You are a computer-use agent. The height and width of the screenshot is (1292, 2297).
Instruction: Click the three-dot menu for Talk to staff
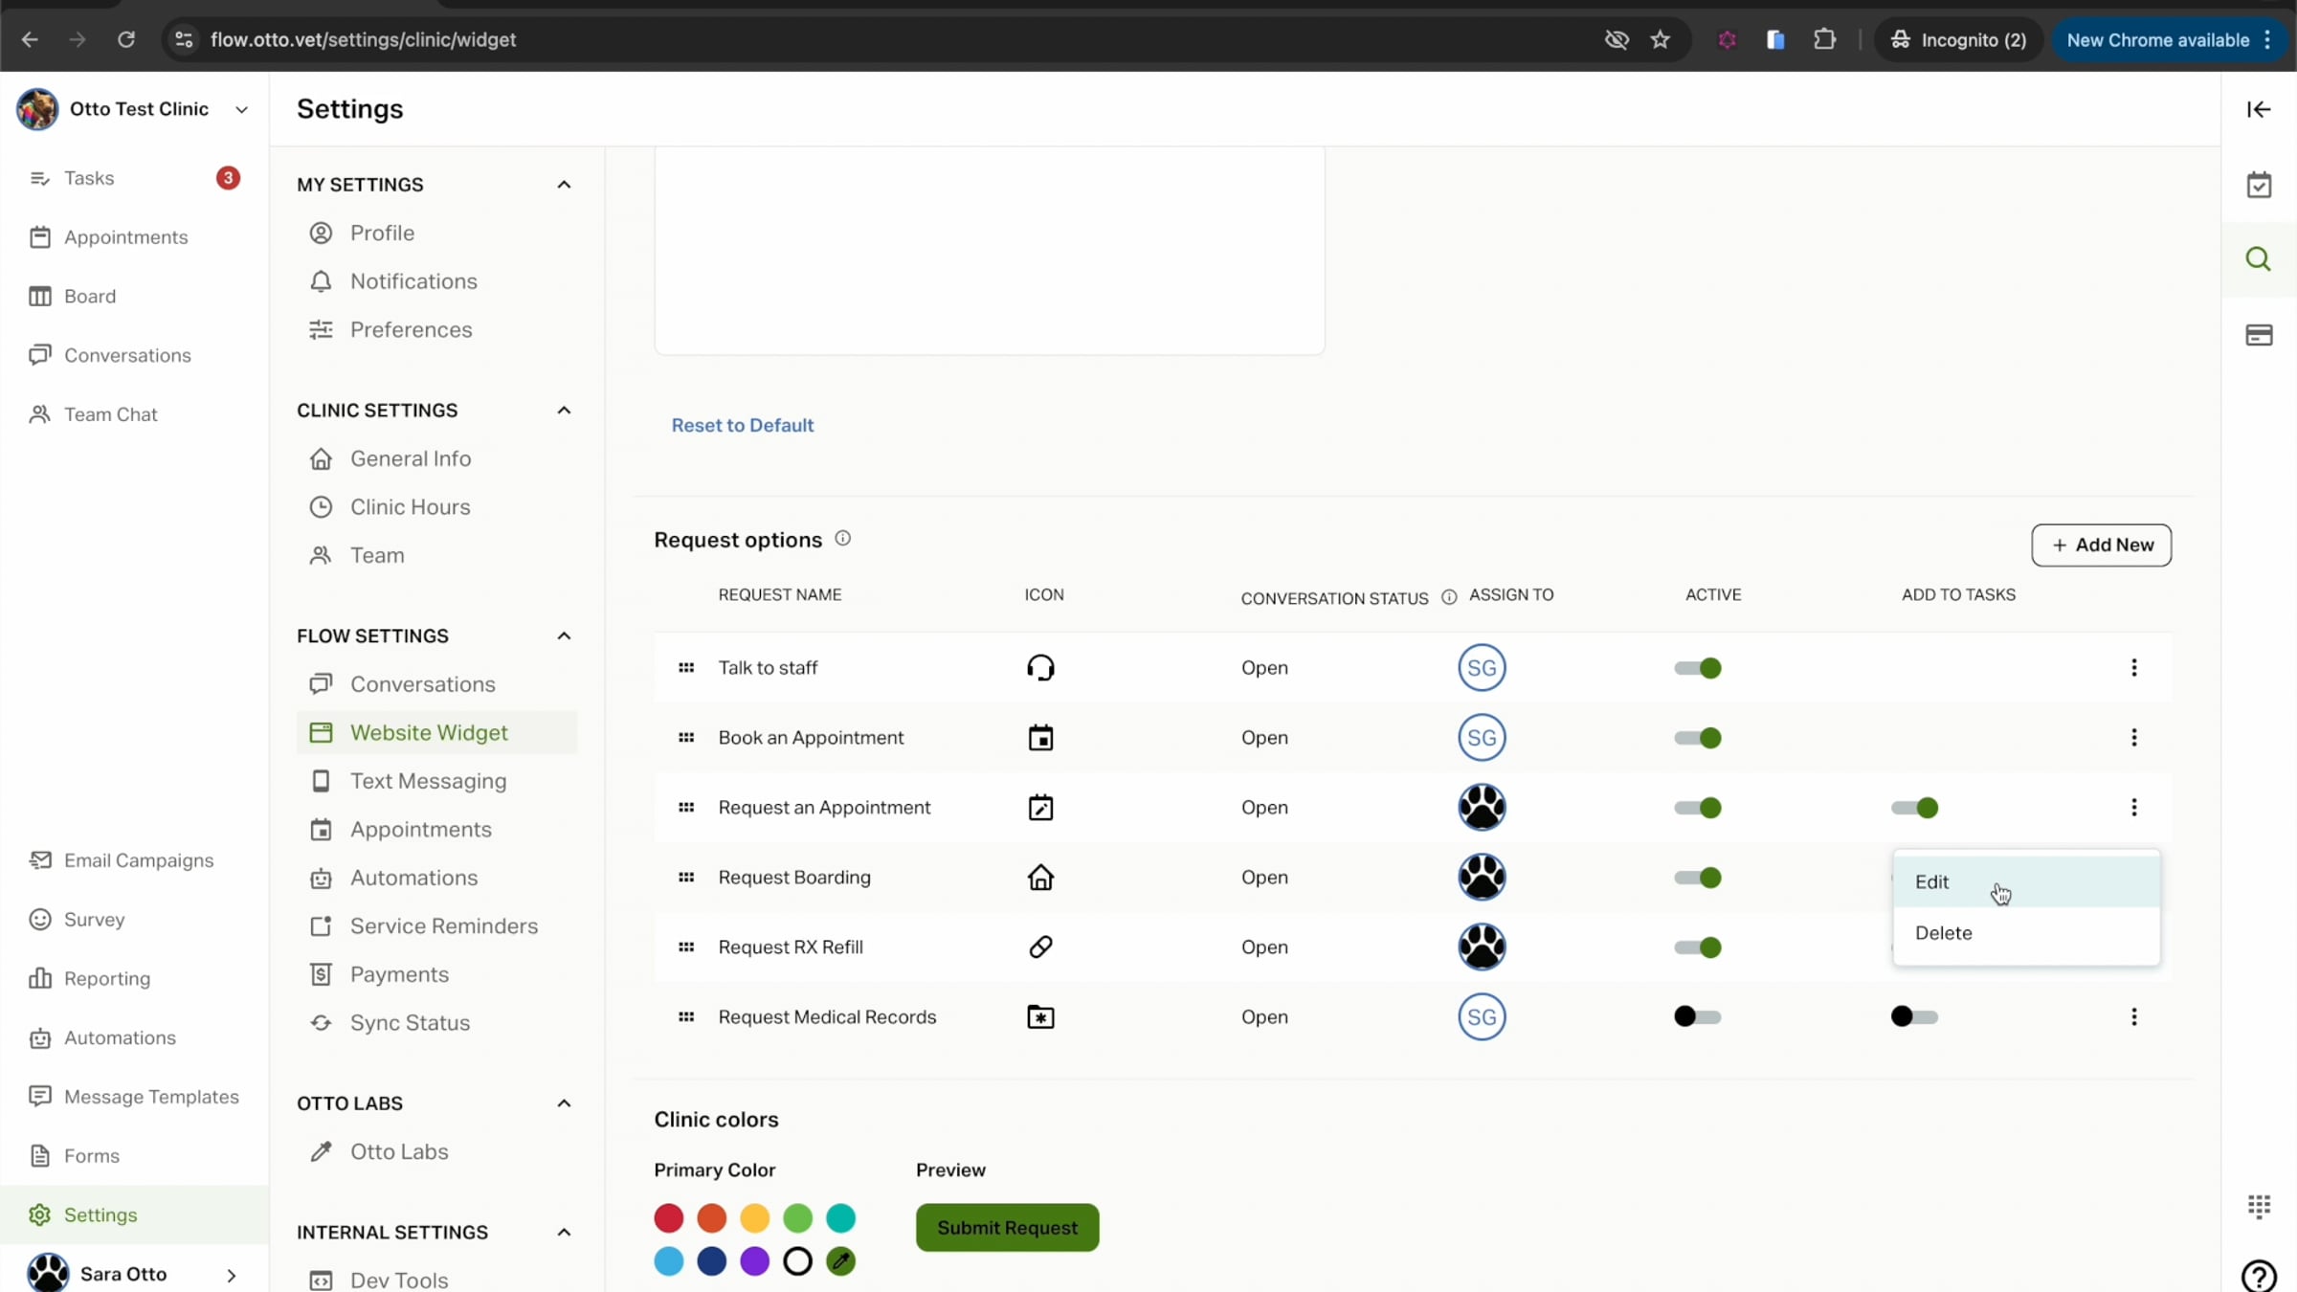pos(2133,668)
